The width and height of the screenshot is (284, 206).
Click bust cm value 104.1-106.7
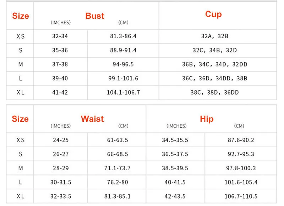(x=123, y=92)
